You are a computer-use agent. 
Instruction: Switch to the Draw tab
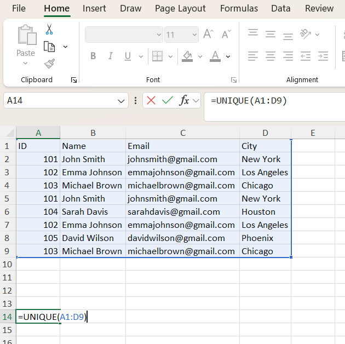(131, 9)
